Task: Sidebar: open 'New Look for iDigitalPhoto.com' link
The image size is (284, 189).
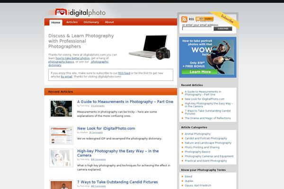Action: tap(204, 99)
